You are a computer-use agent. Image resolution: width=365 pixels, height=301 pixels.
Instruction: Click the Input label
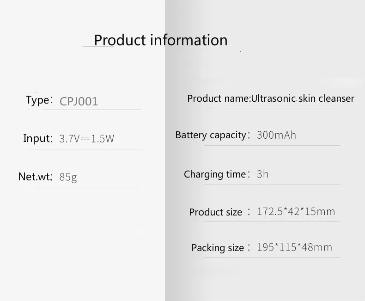pos(38,138)
